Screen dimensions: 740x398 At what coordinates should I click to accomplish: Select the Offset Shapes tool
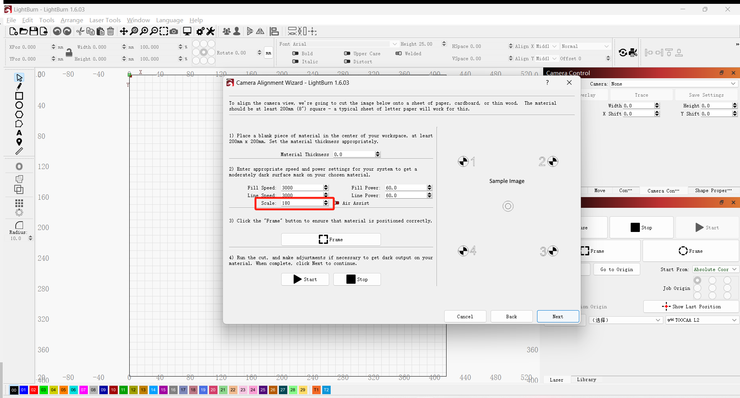tap(19, 166)
